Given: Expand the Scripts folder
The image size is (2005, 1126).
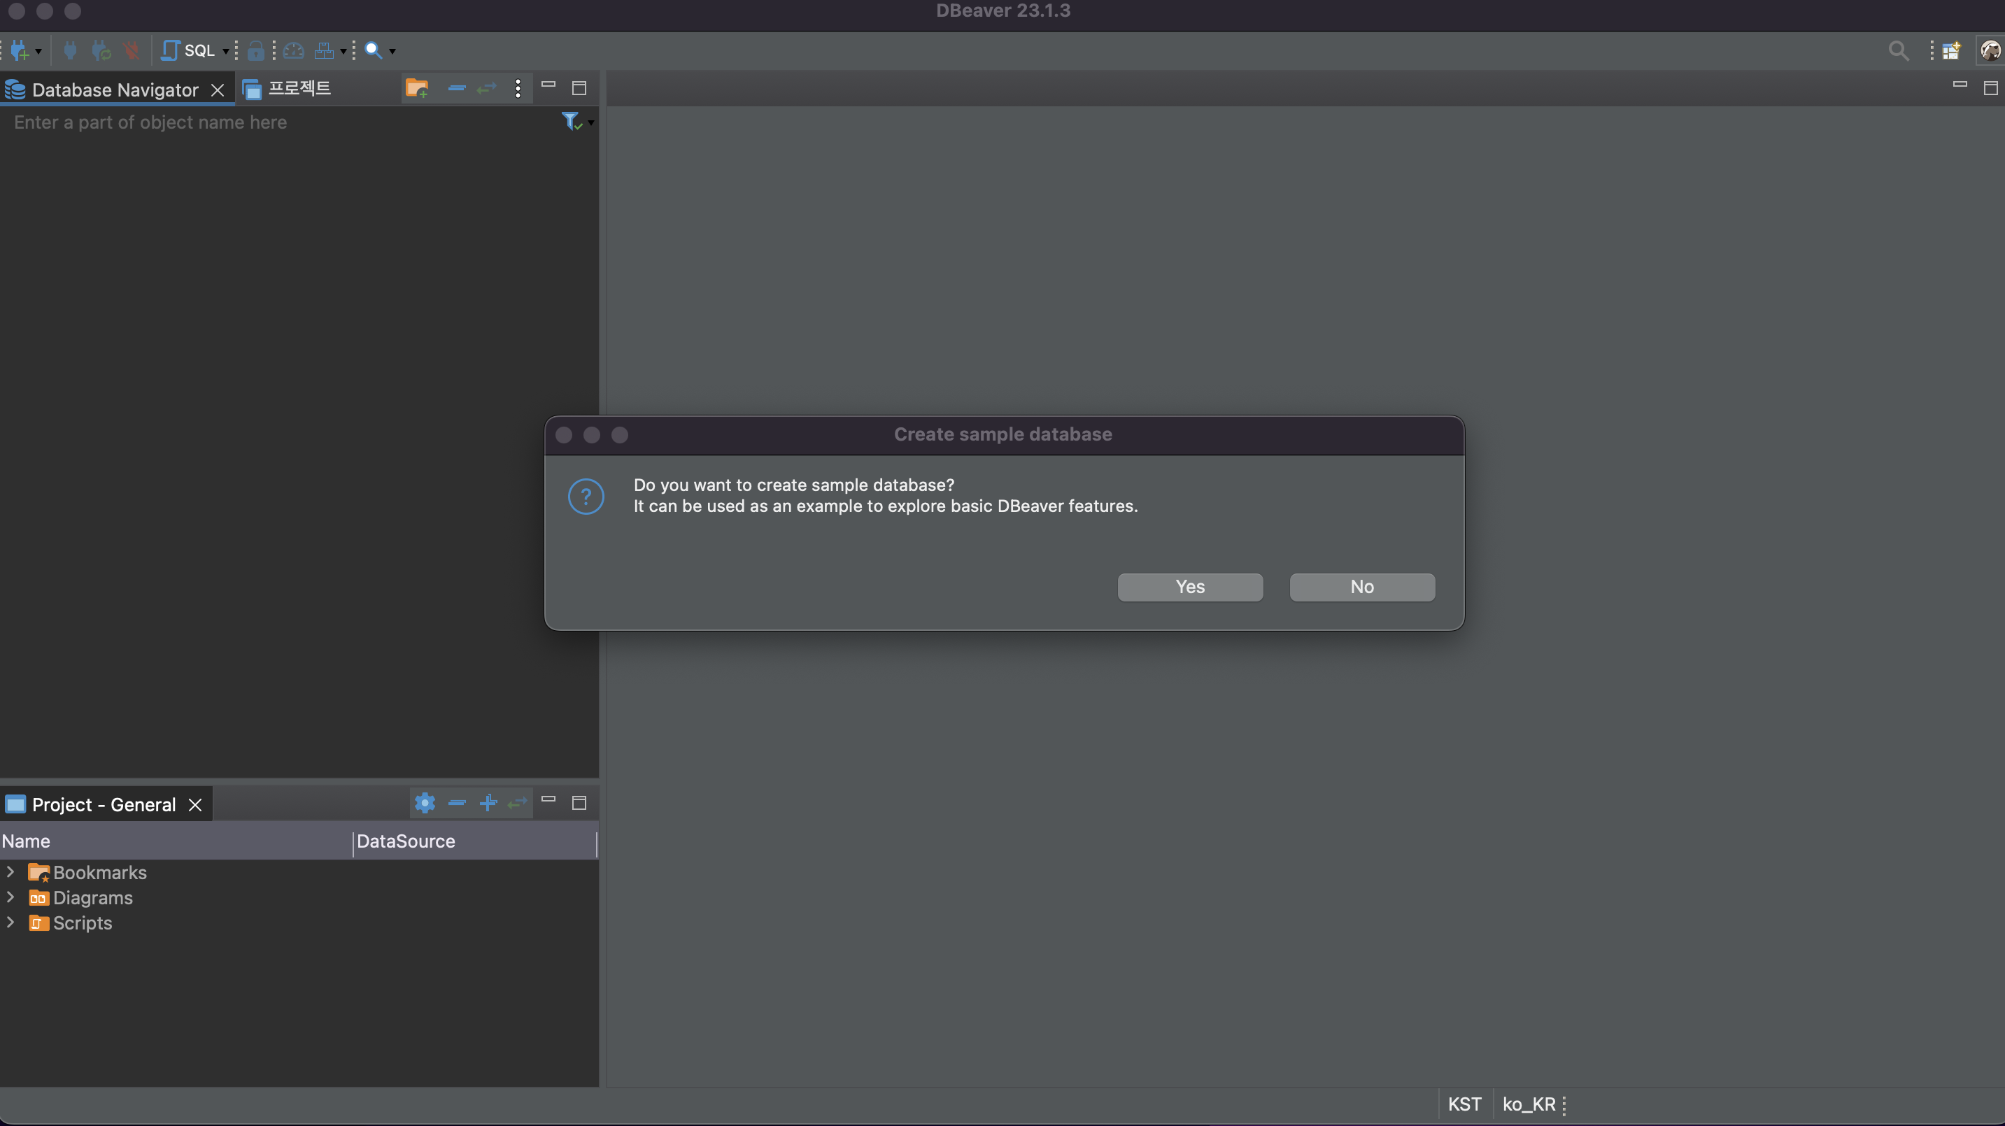Looking at the screenshot, I should point(10,922).
